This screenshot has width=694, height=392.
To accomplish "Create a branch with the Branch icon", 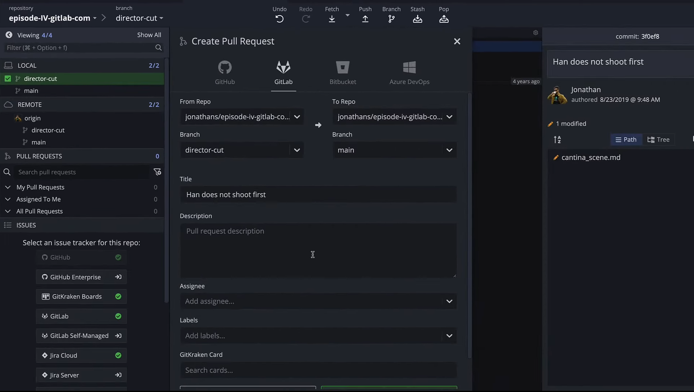I will point(391,19).
